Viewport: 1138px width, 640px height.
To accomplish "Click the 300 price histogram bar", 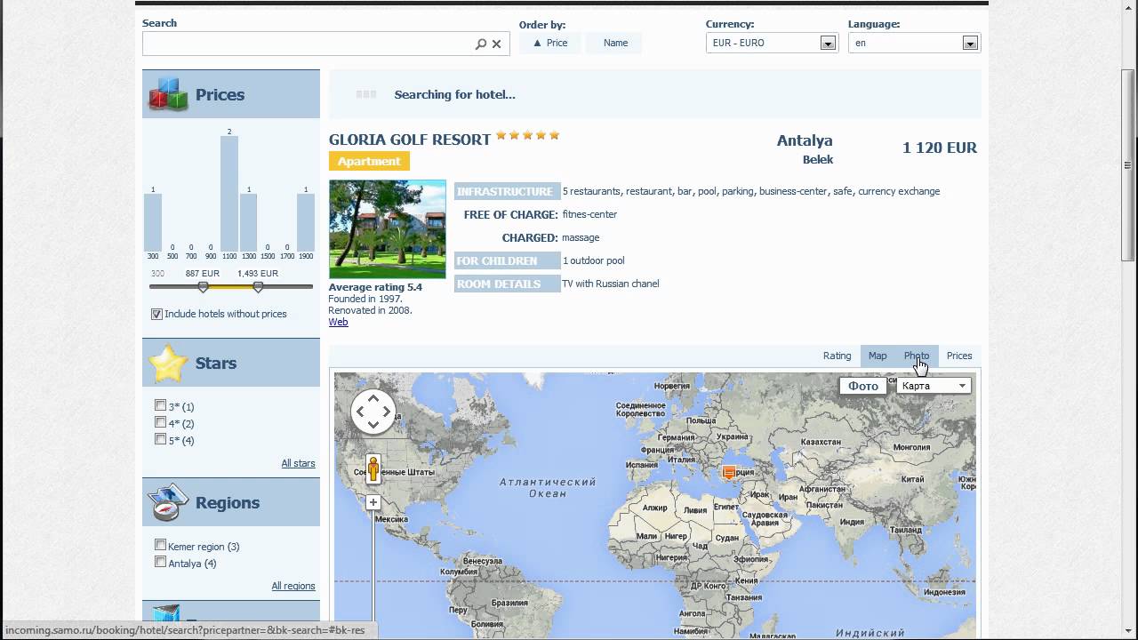I will (153, 222).
